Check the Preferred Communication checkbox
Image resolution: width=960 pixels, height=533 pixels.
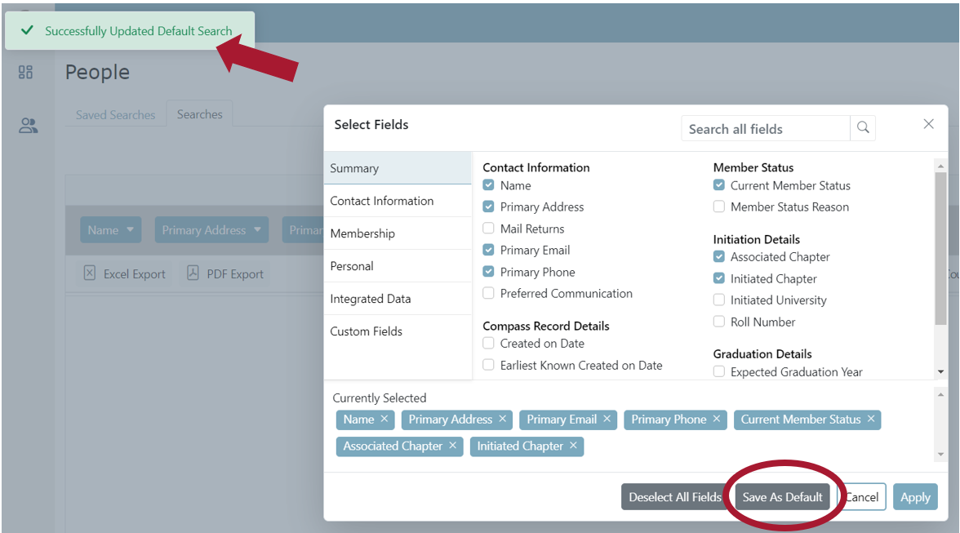click(x=488, y=293)
